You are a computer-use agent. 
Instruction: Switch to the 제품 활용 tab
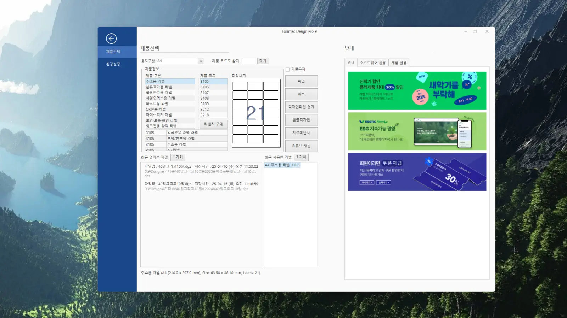(399, 63)
